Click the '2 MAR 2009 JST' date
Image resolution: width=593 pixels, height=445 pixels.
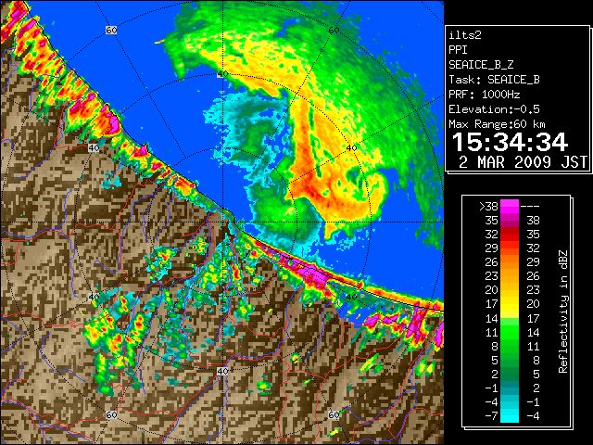[523, 162]
